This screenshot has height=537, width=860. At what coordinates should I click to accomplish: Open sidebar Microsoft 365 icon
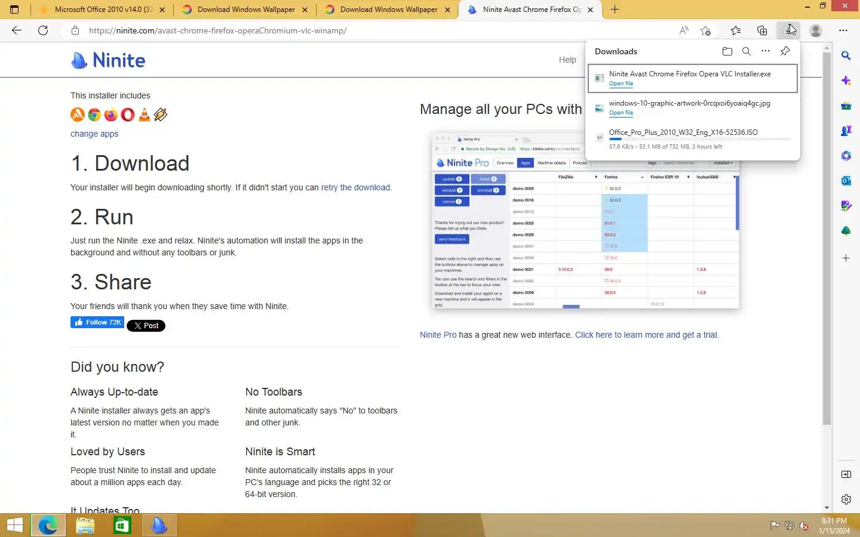pos(846,156)
